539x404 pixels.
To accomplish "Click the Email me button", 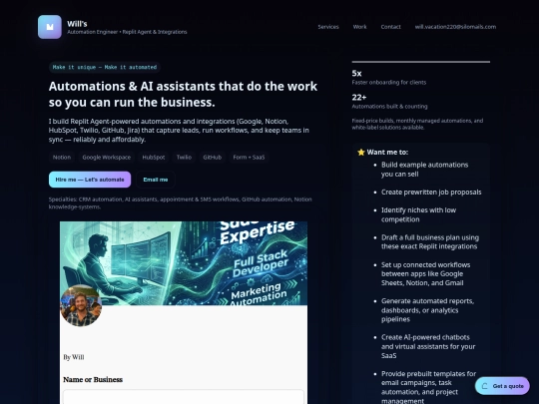I will (156, 180).
